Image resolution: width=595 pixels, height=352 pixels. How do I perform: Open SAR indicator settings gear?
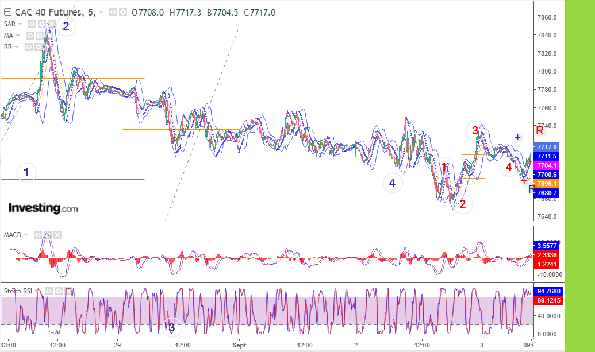pos(42,24)
